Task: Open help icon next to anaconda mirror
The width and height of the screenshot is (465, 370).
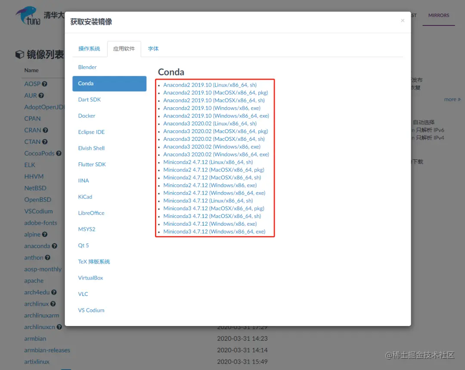Action: pyautogui.click(x=55, y=246)
